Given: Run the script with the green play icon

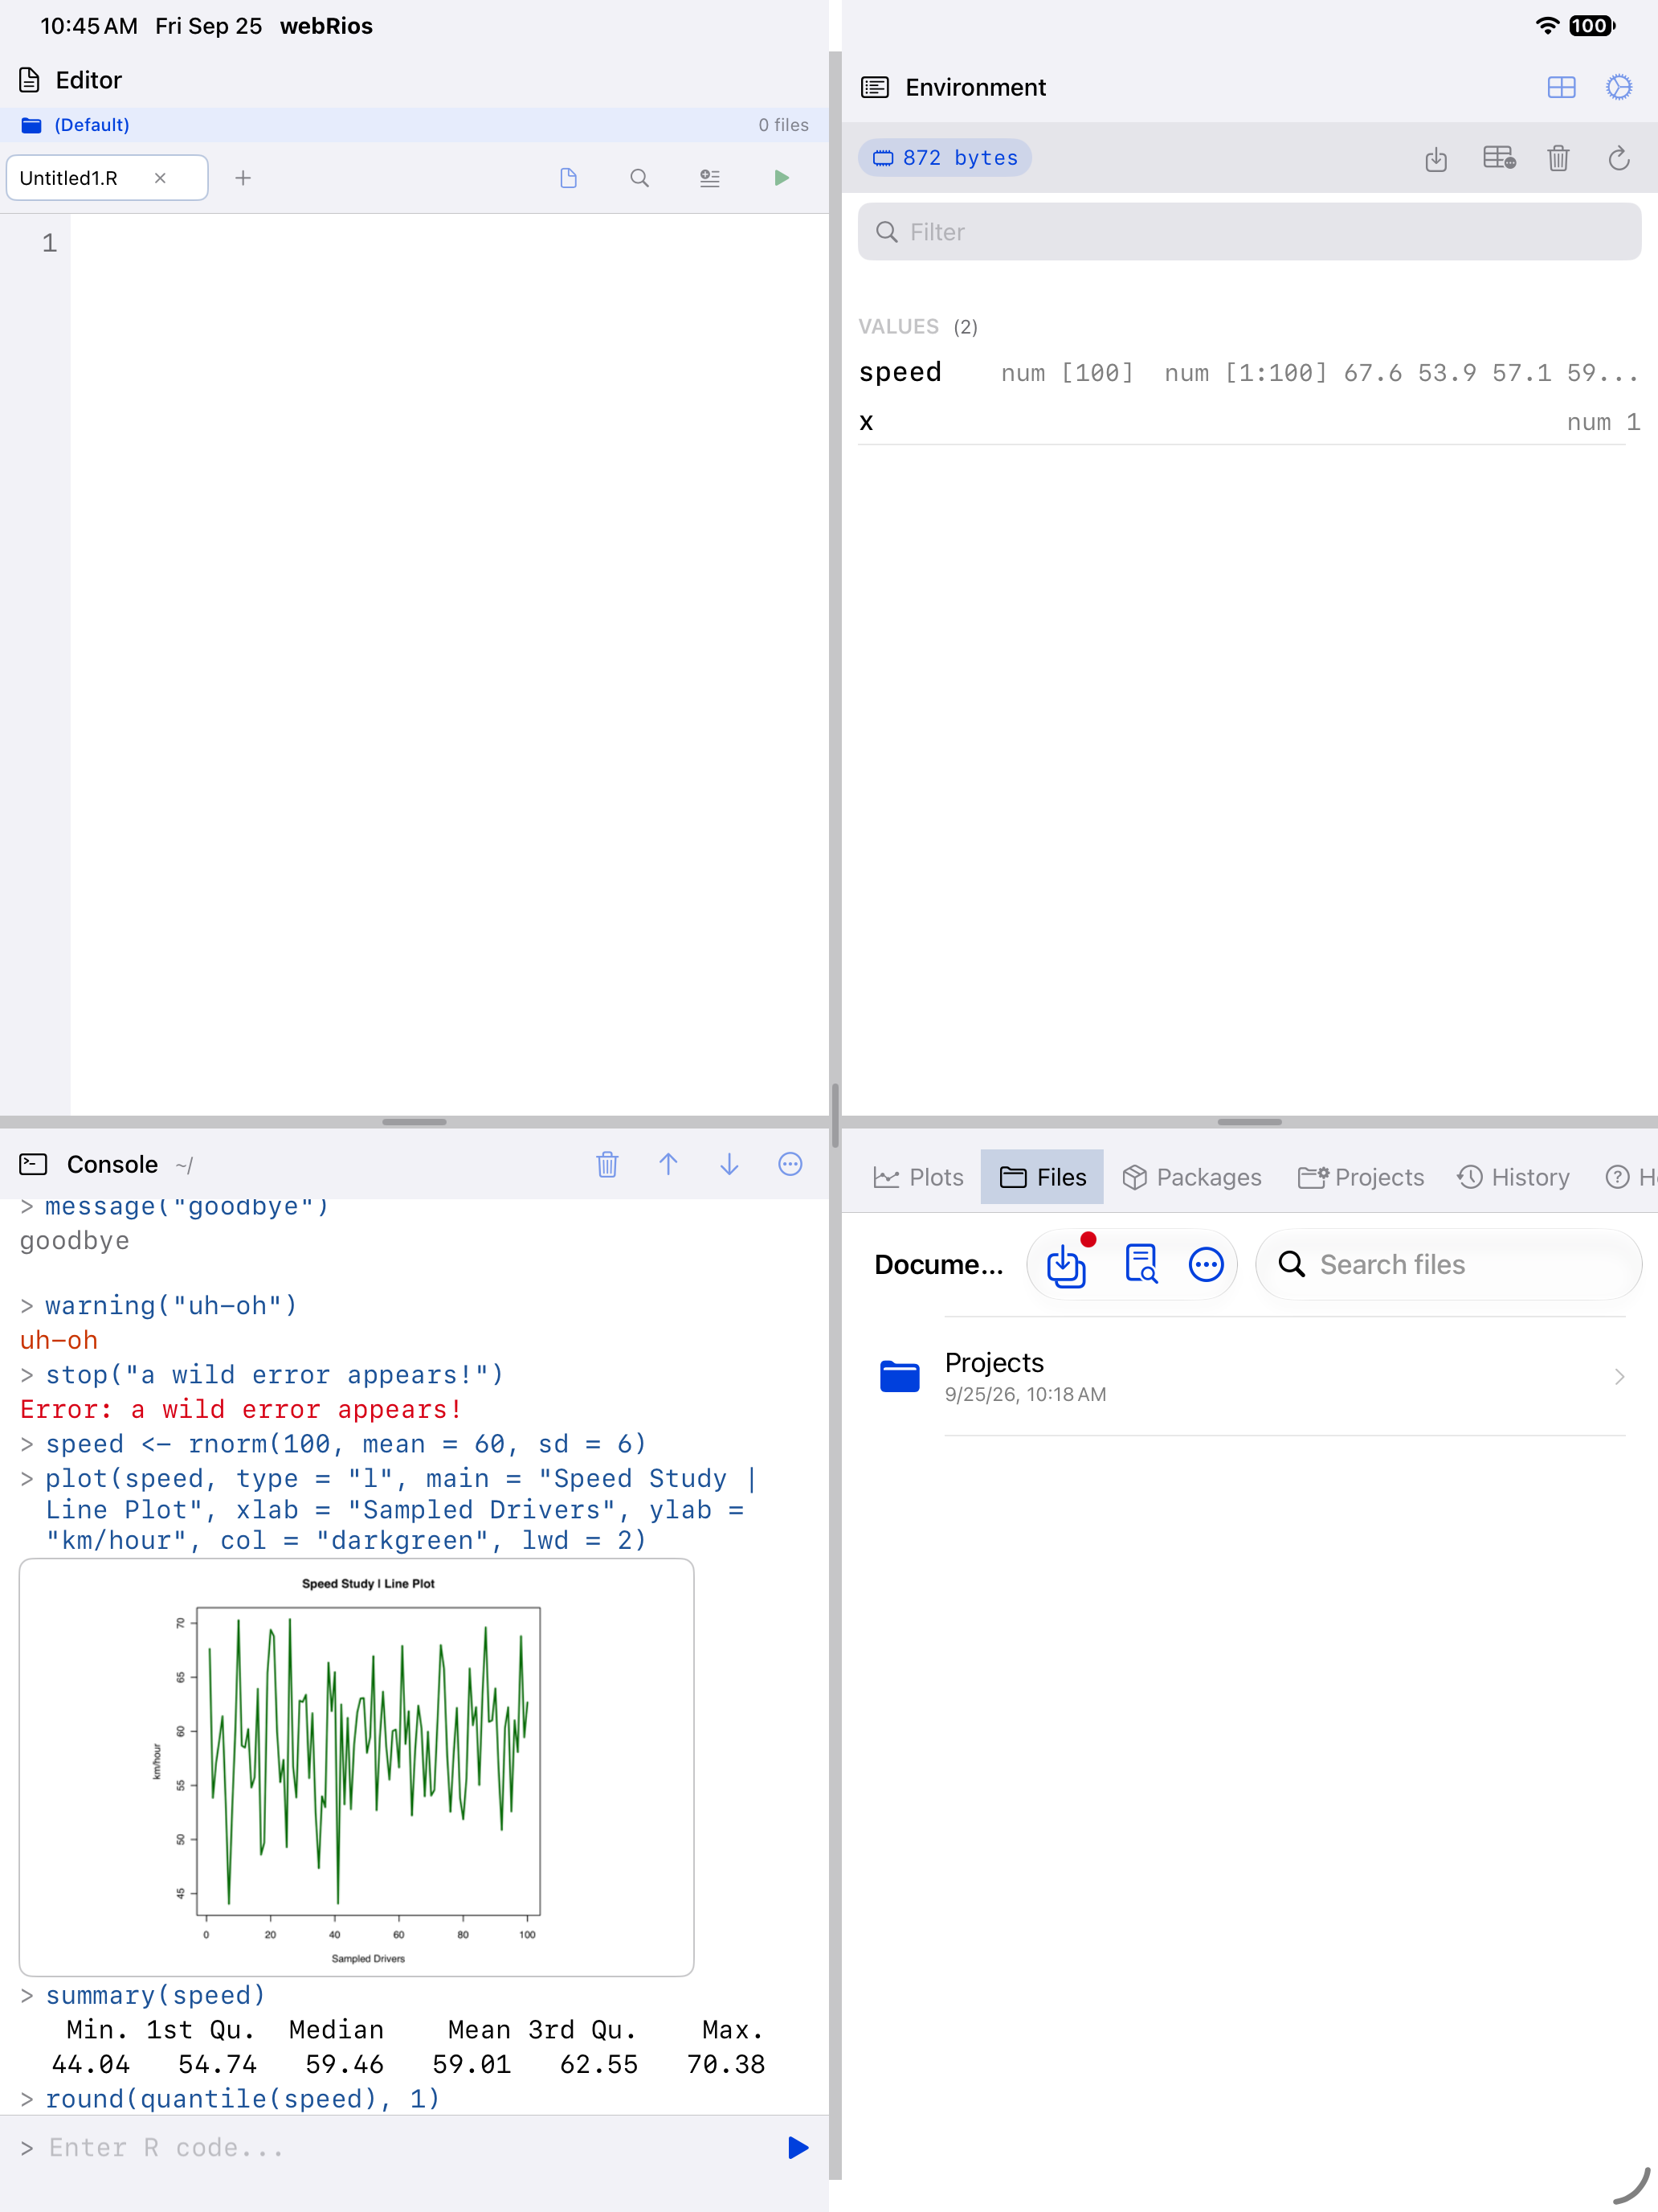Looking at the screenshot, I should click(782, 178).
